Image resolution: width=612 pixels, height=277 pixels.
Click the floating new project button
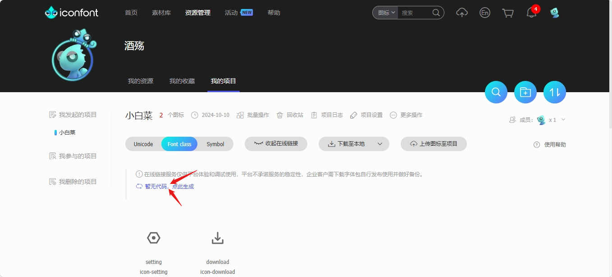pyautogui.click(x=525, y=92)
